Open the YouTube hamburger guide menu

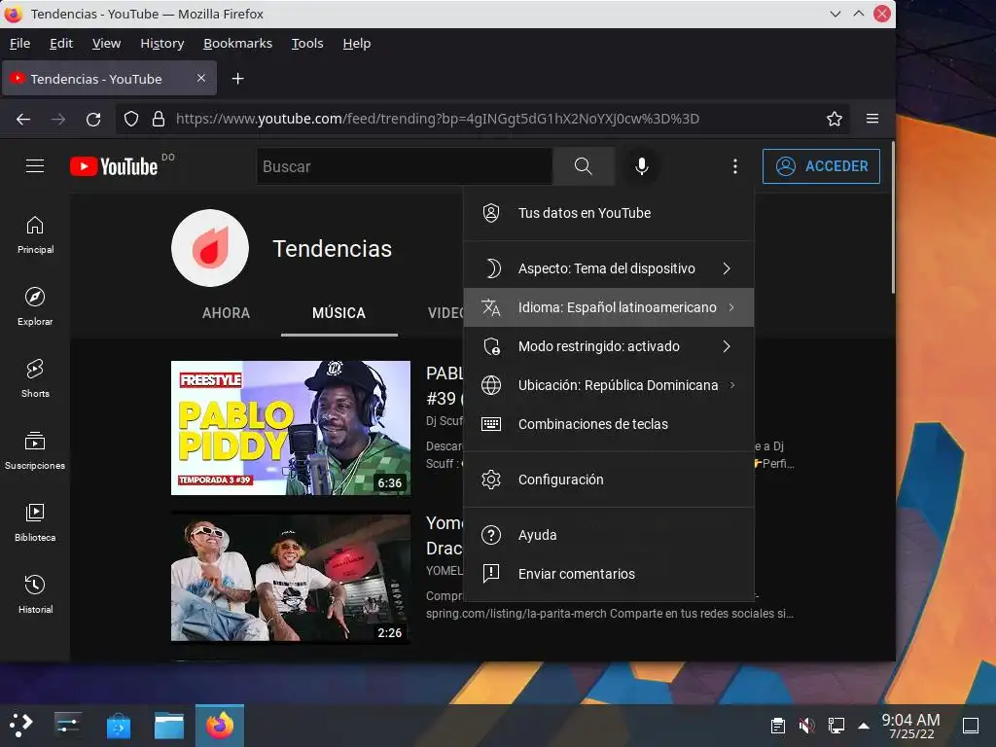pyautogui.click(x=35, y=166)
